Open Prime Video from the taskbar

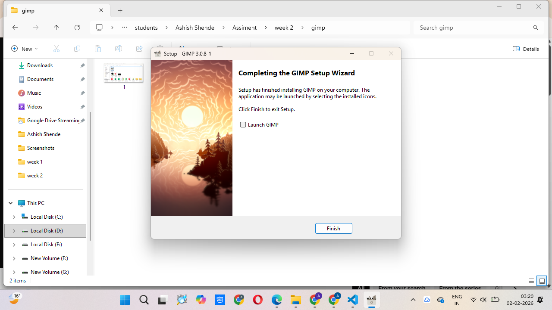click(220, 300)
